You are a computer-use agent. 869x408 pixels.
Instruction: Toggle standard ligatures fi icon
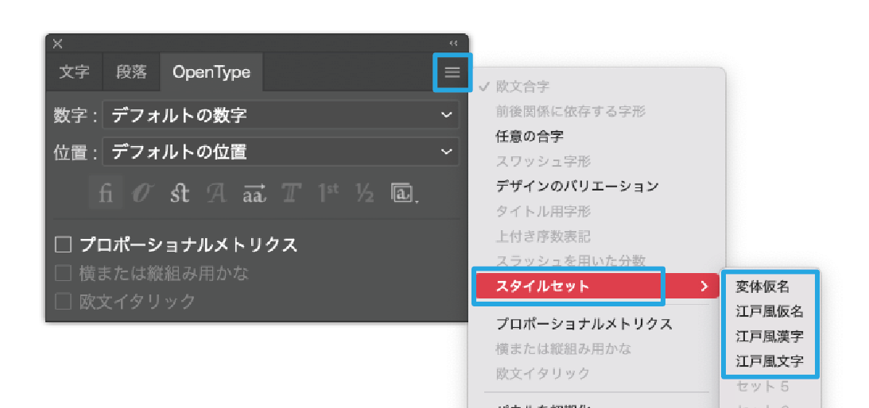point(107,193)
